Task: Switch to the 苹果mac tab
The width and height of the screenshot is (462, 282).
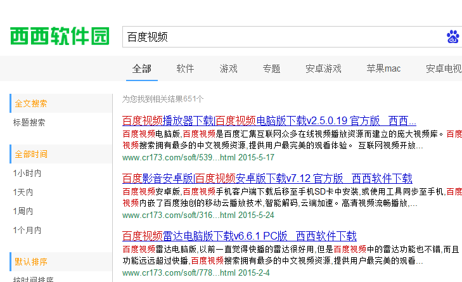Action: pos(383,68)
